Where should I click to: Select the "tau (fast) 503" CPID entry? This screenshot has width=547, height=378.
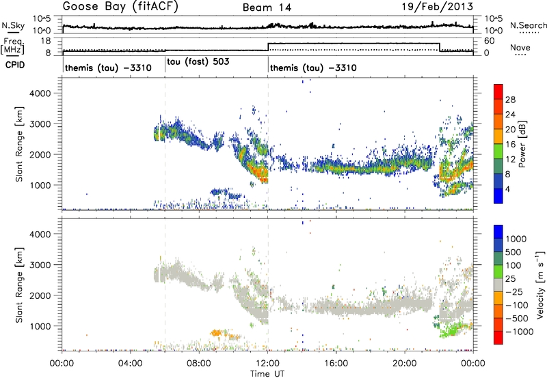click(x=198, y=62)
